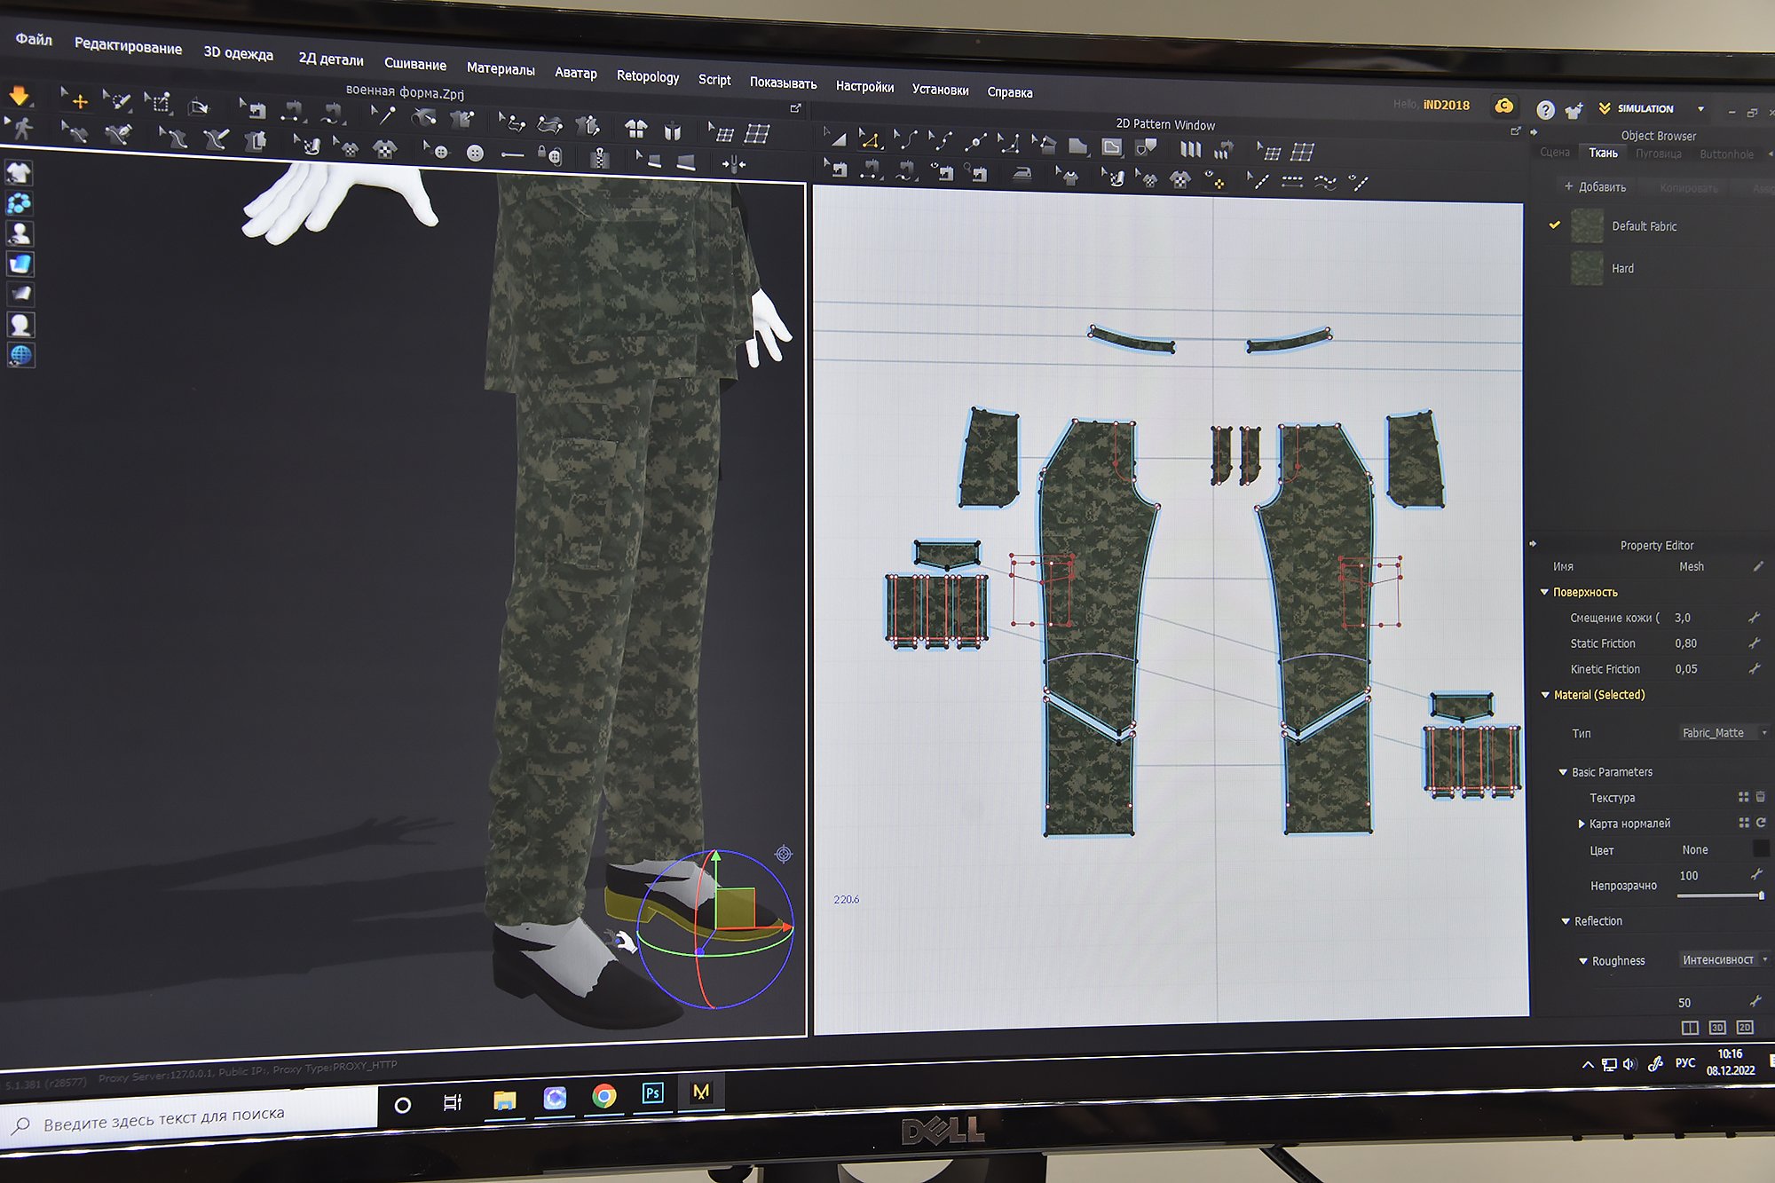Delete texture with trash icon
This screenshot has width=1775, height=1183.
pyautogui.click(x=1761, y=797)
